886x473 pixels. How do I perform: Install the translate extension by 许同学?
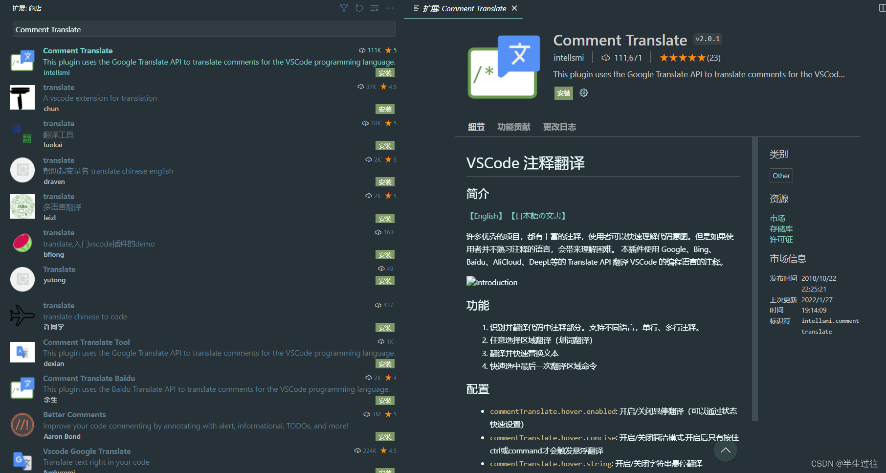pyautogui.click(x=385, y=328)
